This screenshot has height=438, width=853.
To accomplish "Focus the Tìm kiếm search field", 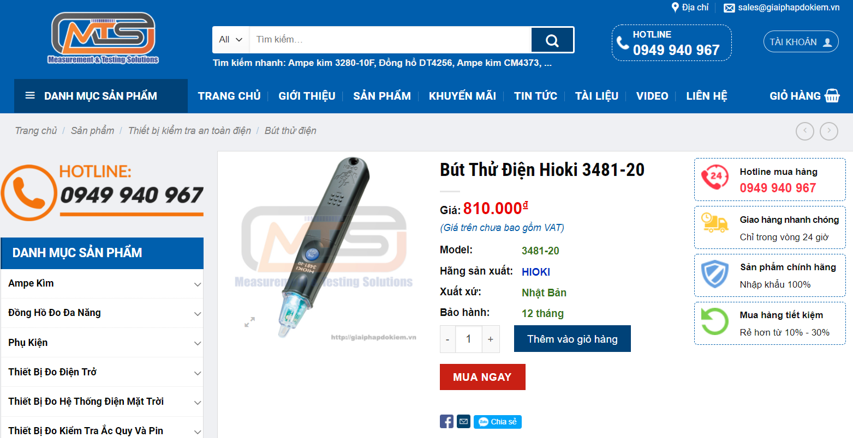I will [x=390, y=40].
